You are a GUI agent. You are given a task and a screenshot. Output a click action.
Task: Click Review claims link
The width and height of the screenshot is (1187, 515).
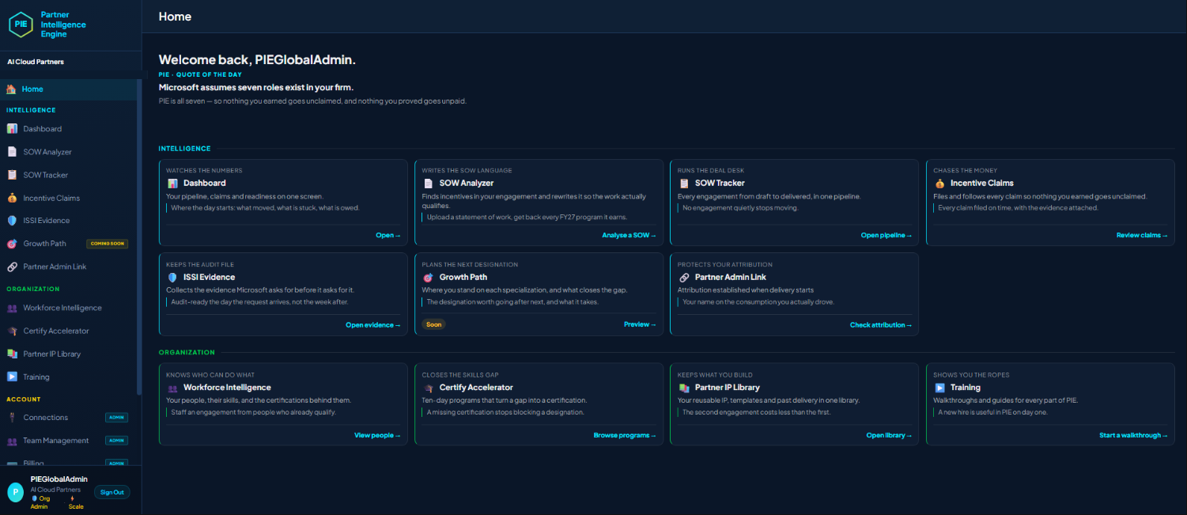click(1142, 235)
